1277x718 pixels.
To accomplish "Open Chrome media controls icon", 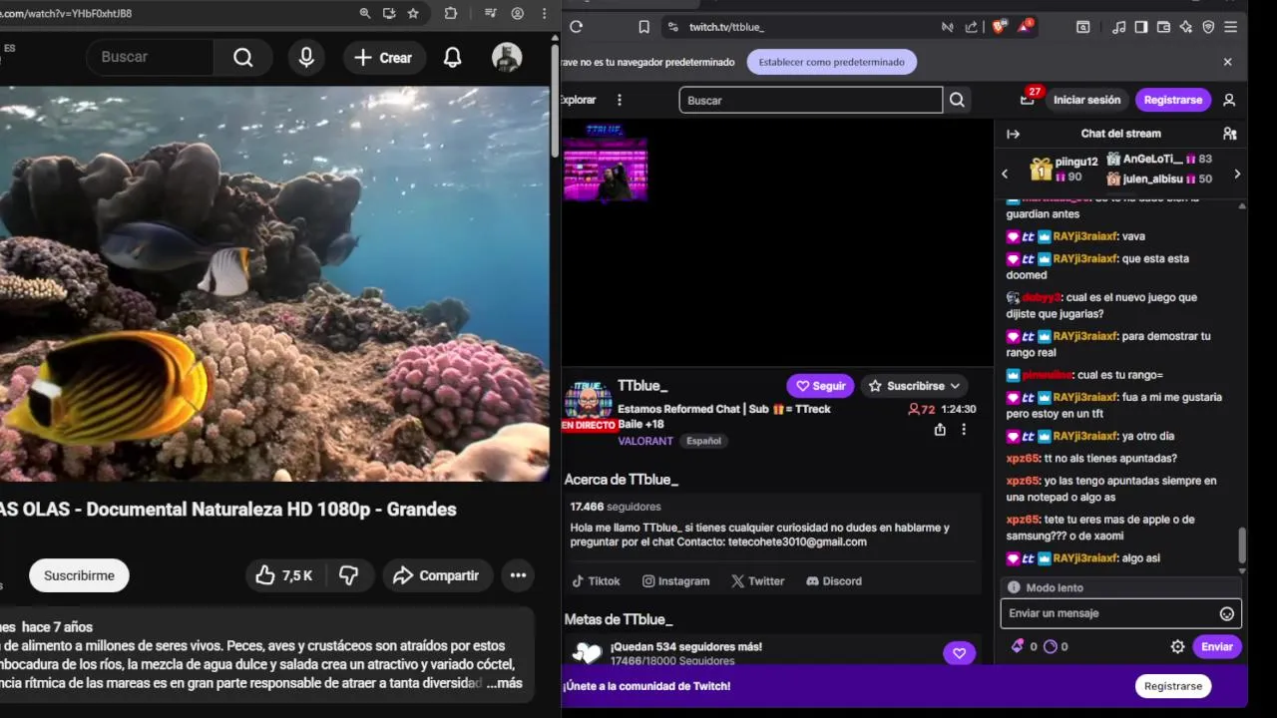I will (x=490, y=13).
